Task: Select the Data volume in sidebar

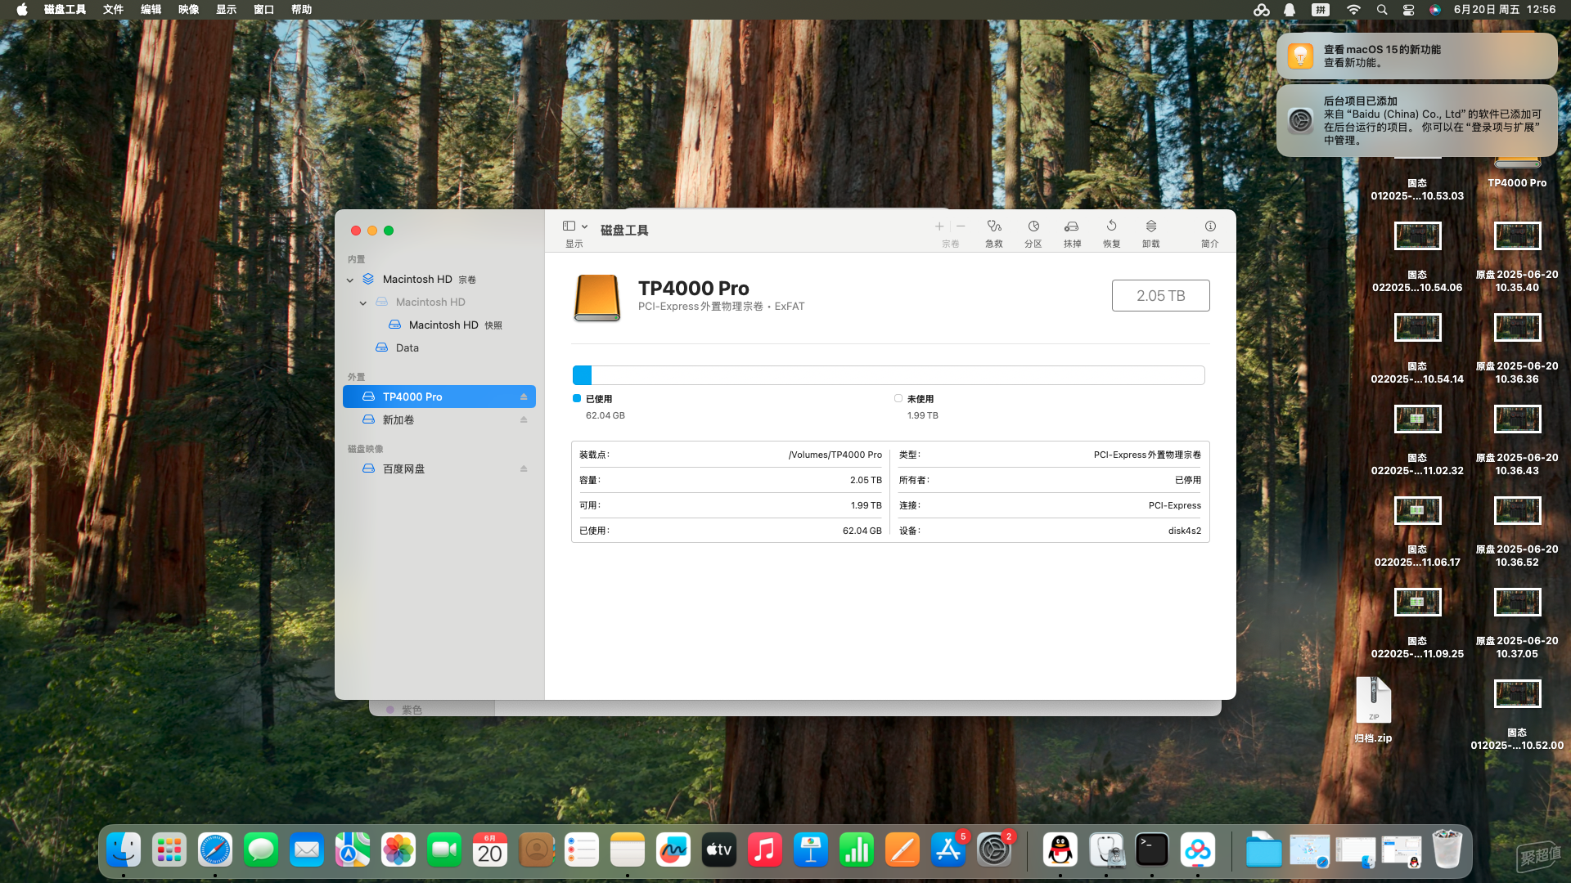Action: pyautogui.click(x=439, y=347)
